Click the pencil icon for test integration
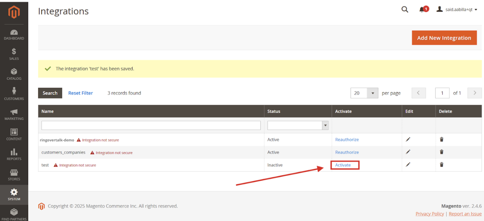This screenshot has height=221, width=484. [408, 165]
